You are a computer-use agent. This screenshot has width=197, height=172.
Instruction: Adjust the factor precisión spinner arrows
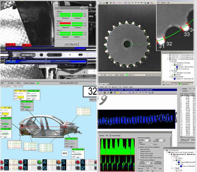164,140
